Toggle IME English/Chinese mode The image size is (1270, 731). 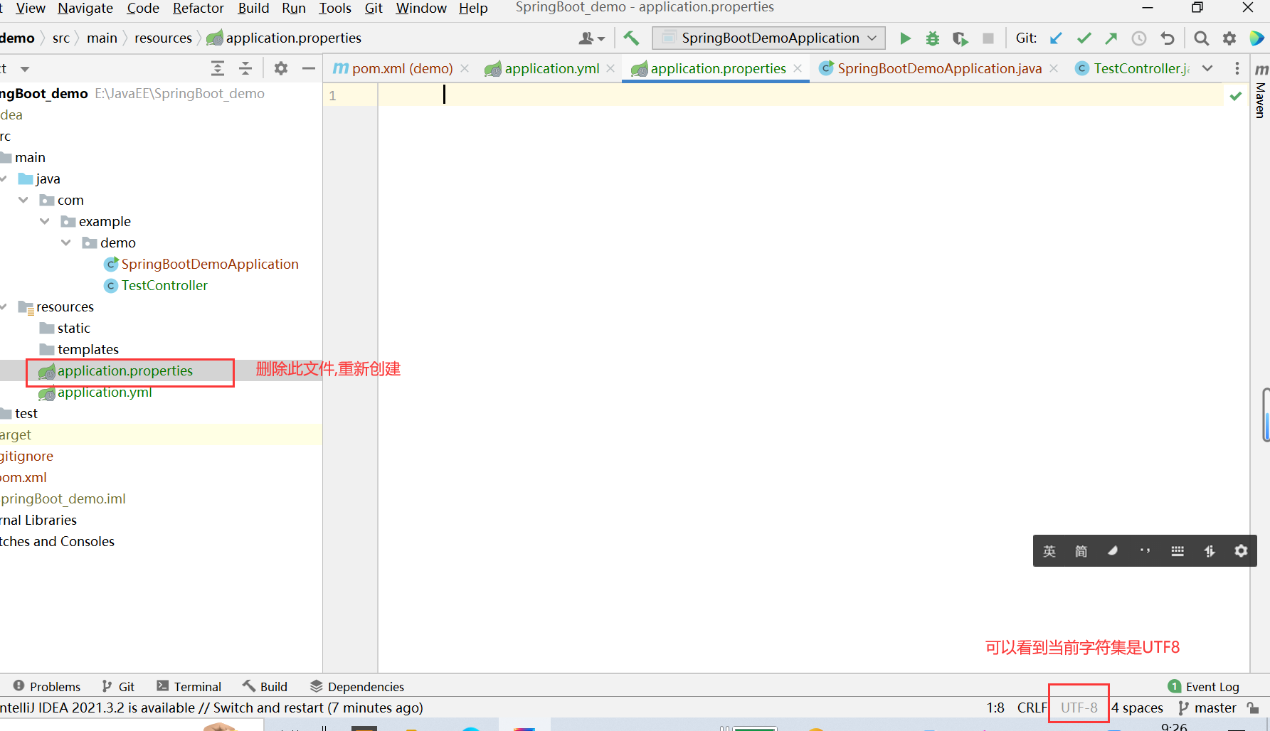click(1049, 551)
